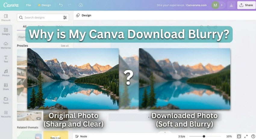Open Designs in the sidebar
Image resolution: width=256 pixels, height=139 pixels.
click(x=6, y=32)
